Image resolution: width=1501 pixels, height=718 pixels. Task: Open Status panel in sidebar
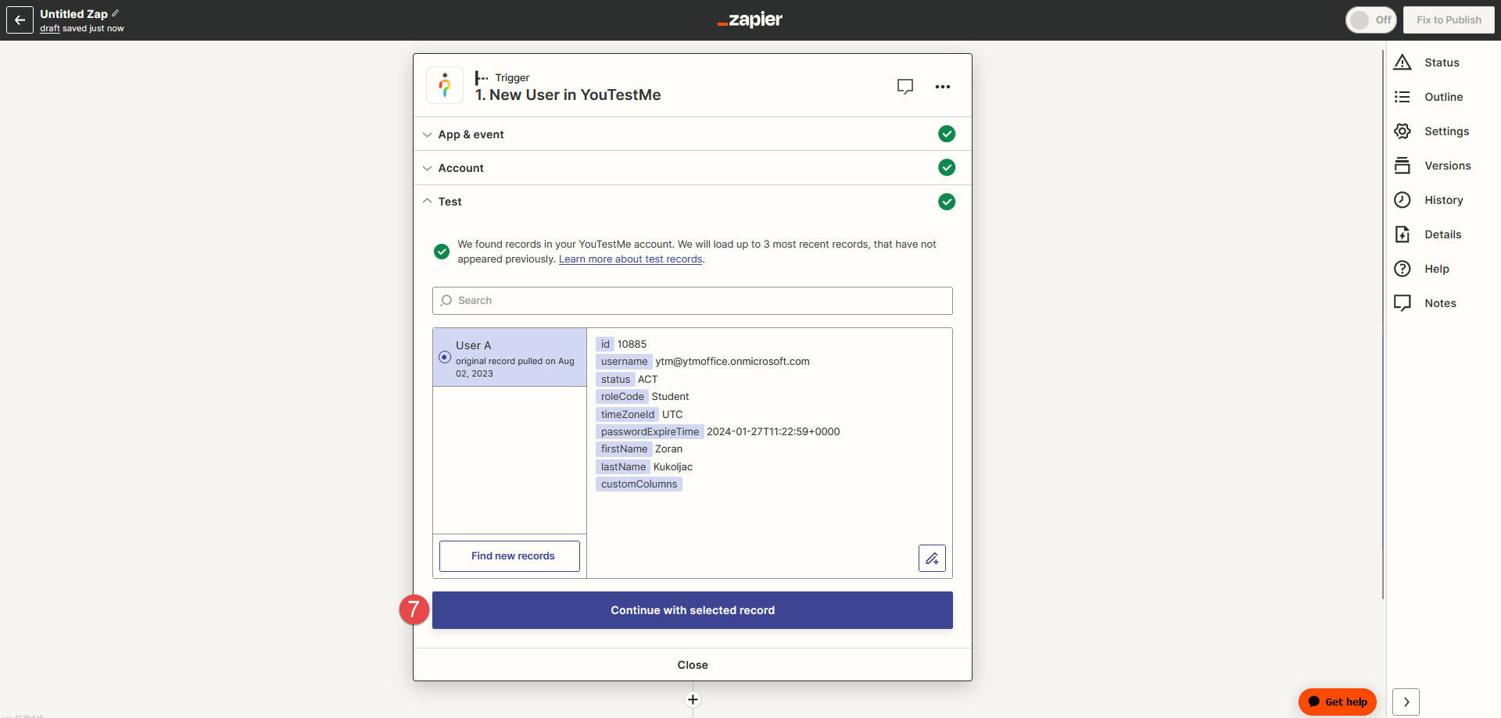pos(1442,63)
